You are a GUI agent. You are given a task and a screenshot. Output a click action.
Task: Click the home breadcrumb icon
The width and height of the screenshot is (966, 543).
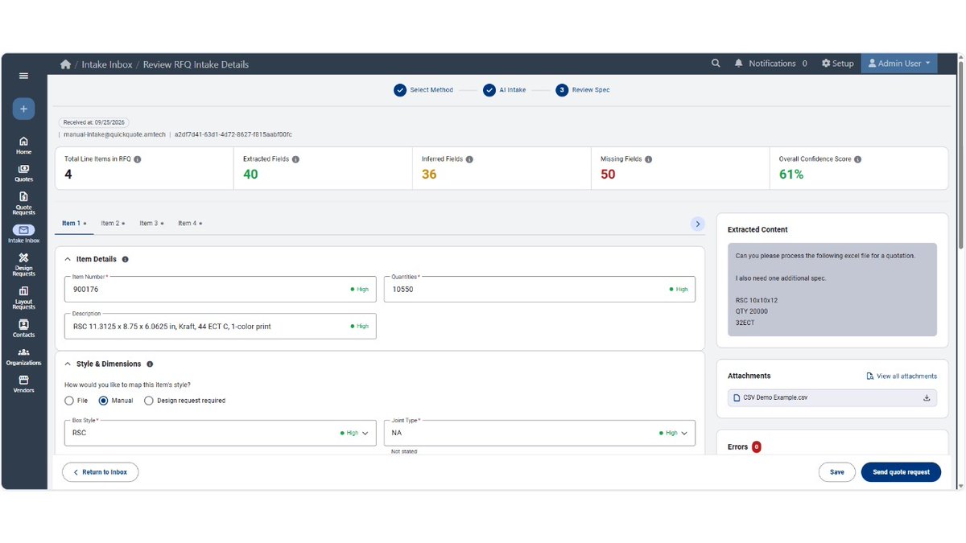[65, 64]
